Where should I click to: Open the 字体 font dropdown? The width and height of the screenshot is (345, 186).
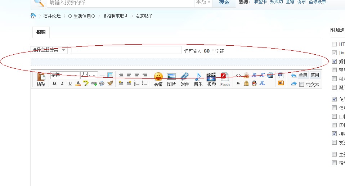(65, 75)
